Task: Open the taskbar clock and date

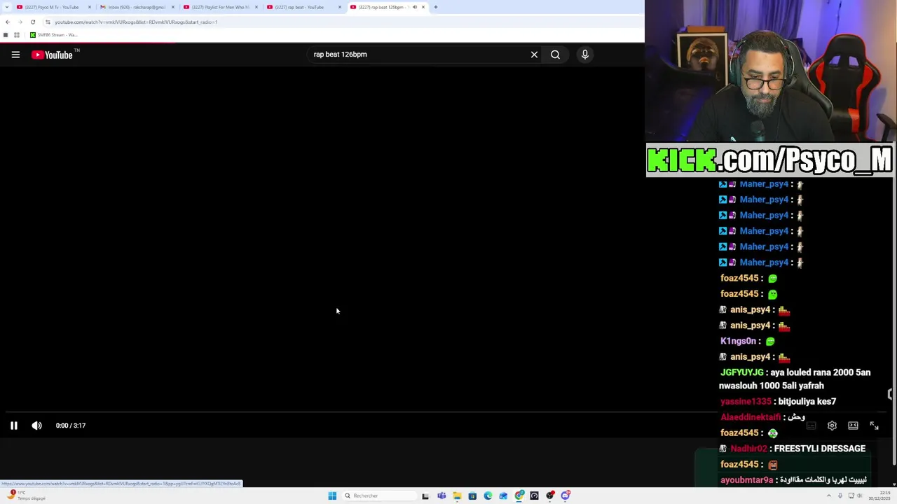Action: pos(880,496)
